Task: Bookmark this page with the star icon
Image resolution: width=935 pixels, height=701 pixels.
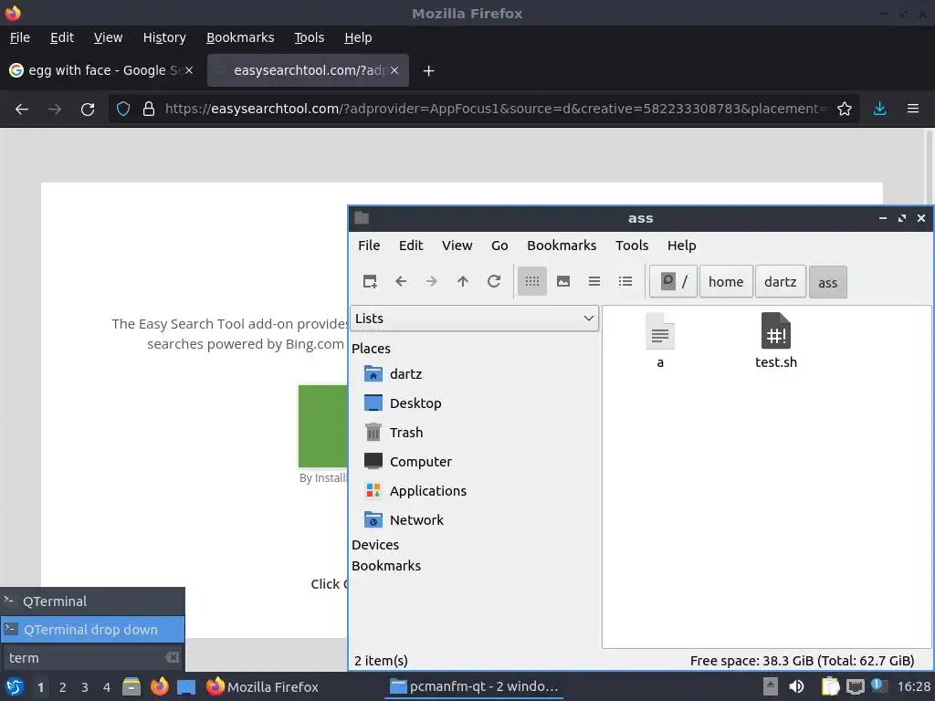Action: point(845,110)
